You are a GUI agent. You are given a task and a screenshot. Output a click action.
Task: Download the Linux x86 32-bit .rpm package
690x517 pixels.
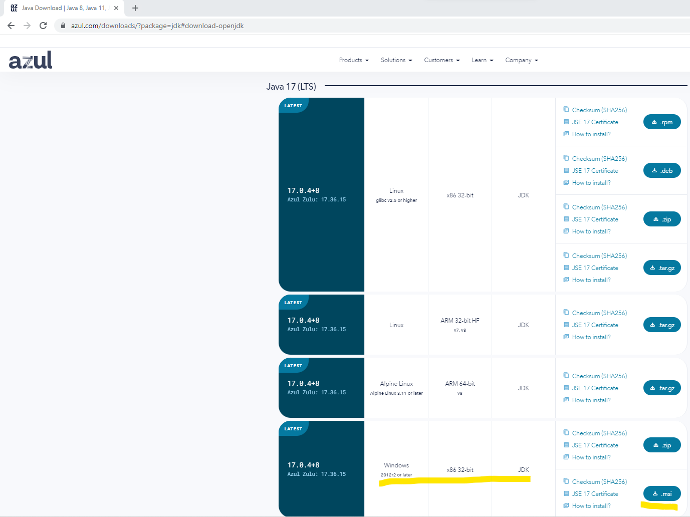click(x=661, y=122)
